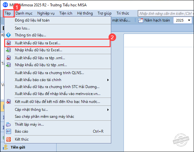
Task: Click the Năm hạch toán calendar icon
Action: pos(141,20)
